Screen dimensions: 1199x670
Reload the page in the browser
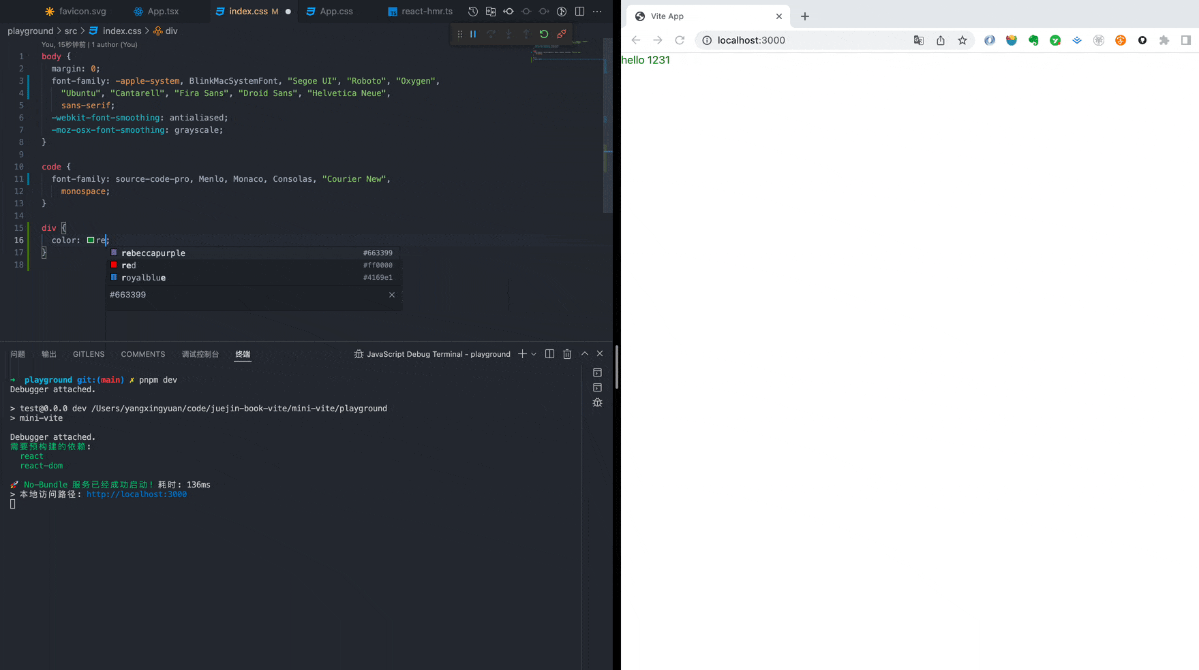tap(679, 40)
